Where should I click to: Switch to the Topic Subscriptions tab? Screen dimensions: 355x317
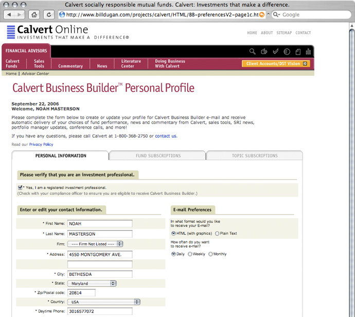tap(255, 156)
